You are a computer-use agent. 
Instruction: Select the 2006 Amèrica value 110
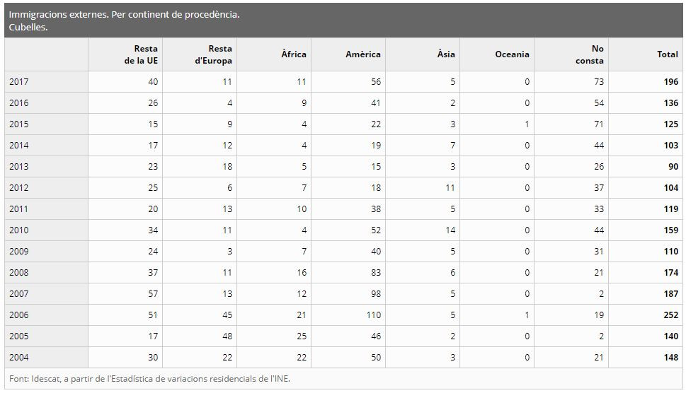[372, 315]
